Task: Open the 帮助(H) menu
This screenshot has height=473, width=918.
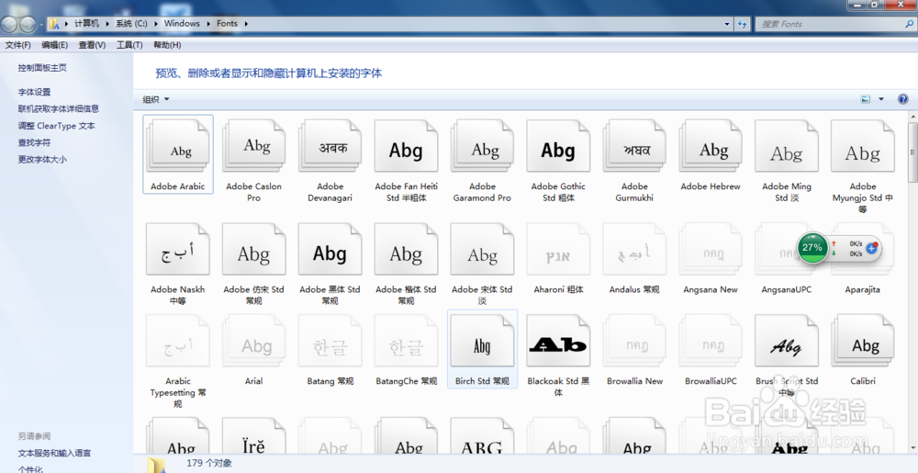Action: [x=167, y=45]
